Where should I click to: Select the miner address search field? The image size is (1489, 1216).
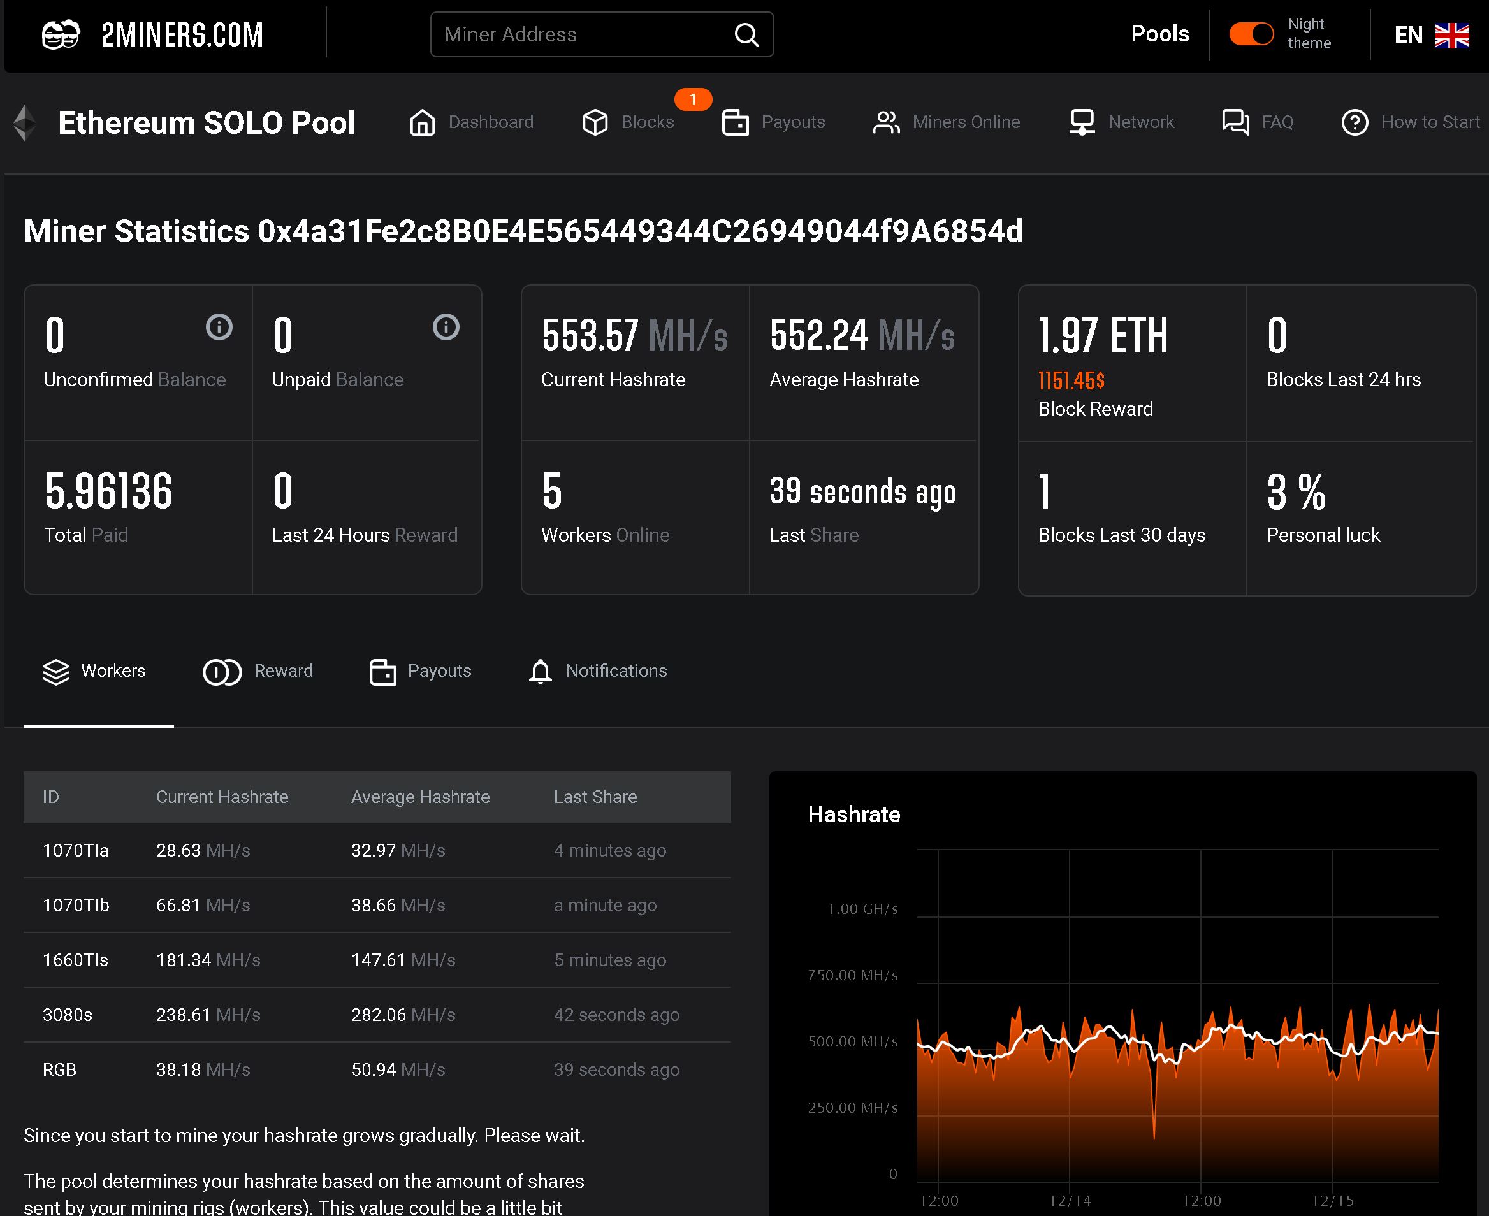(600, 34)
